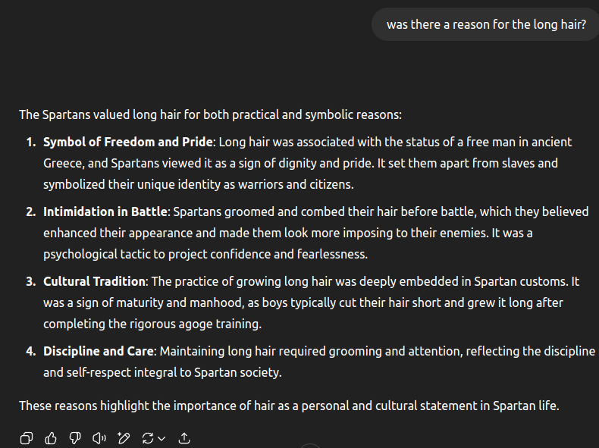The image size is (599, 448).
Task: Give the response a thumbs up
Action: coord(51,438)
